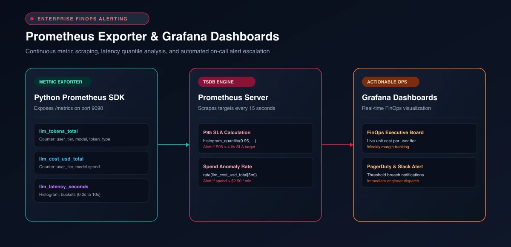Select the Prometheus Server heading
The height and width of the screenshot is (247, 511).
coord(233,98)
